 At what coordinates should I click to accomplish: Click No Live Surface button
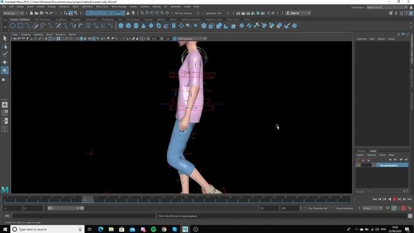click(x=184, y=13)
